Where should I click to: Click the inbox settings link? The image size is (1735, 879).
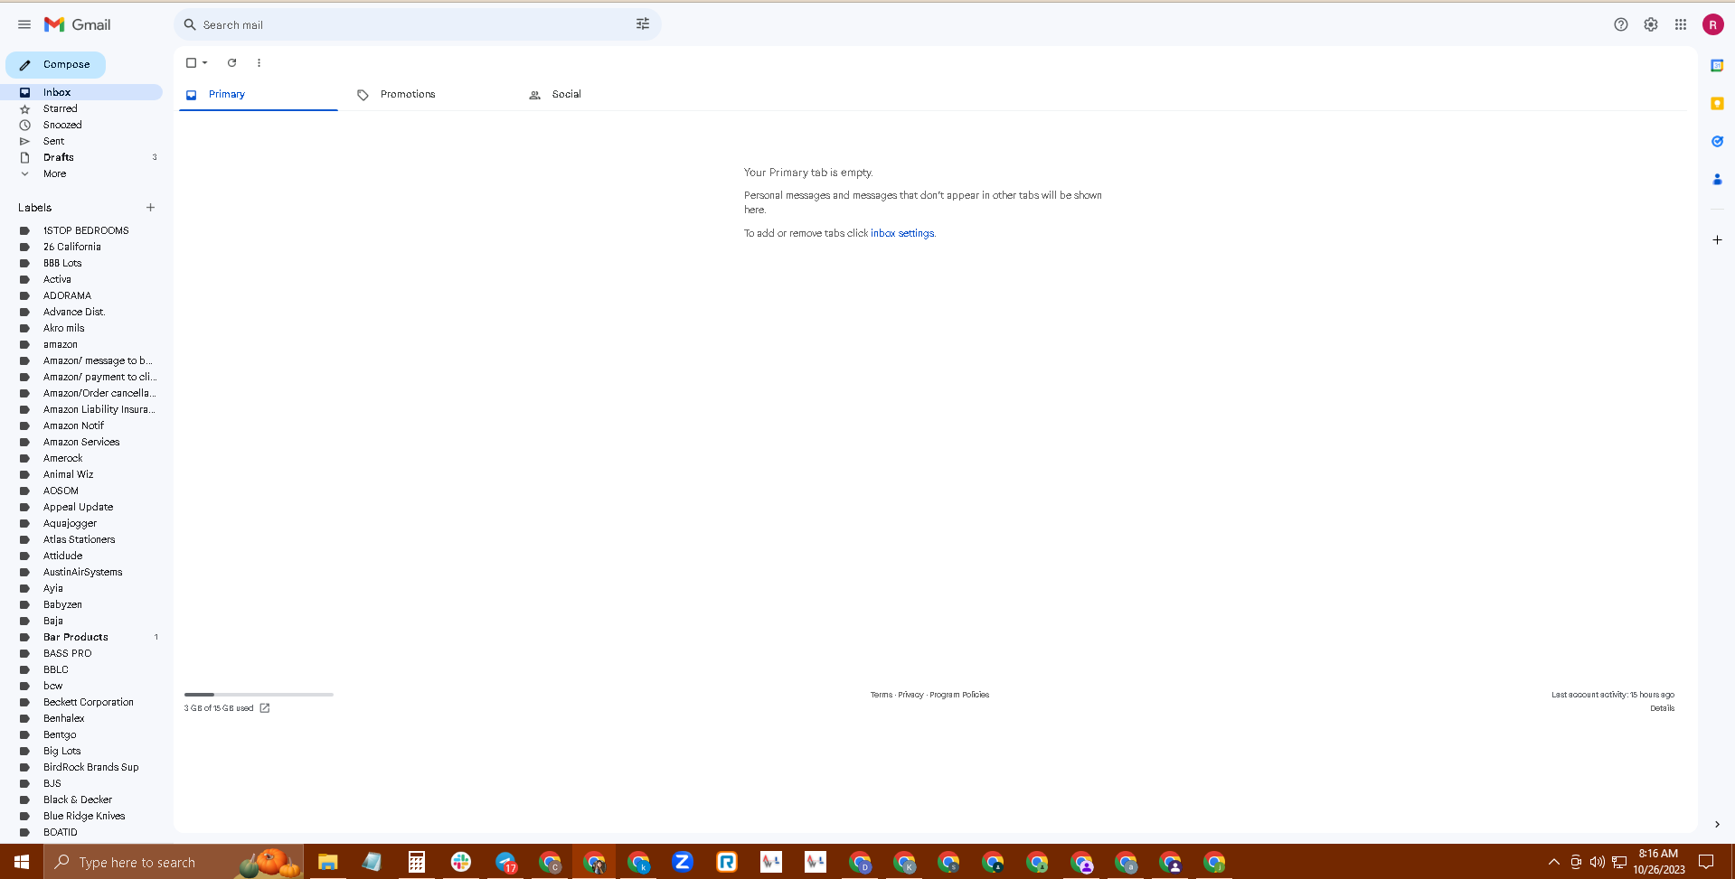[x=902, y=233]
